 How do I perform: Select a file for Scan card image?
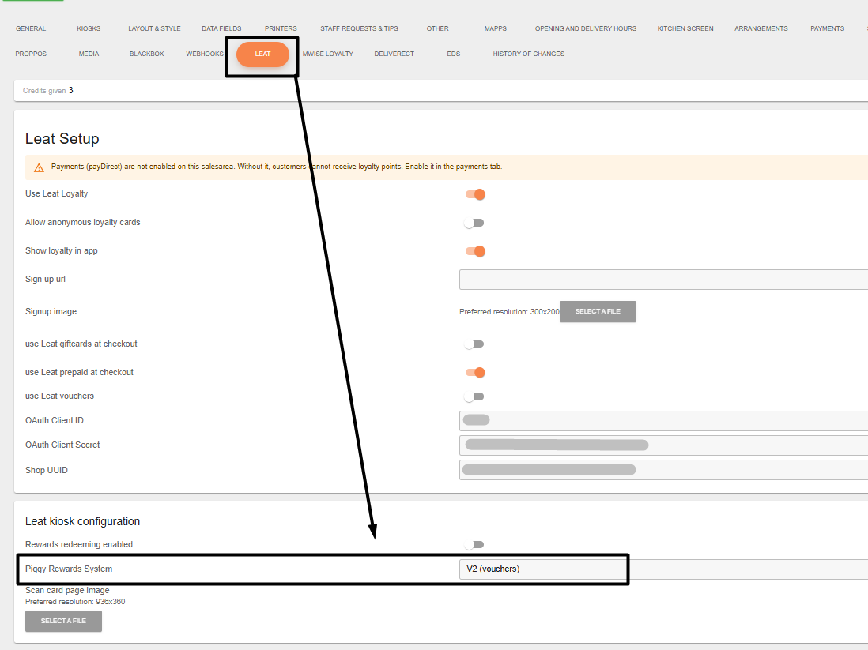(64, 622)
